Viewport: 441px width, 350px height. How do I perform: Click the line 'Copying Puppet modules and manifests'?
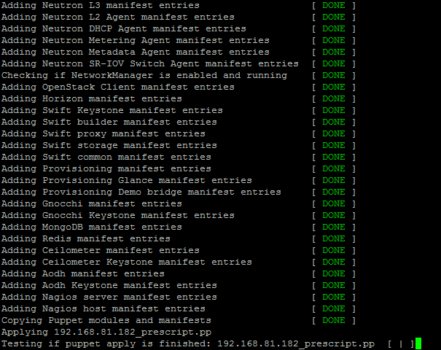click(106, 321)
